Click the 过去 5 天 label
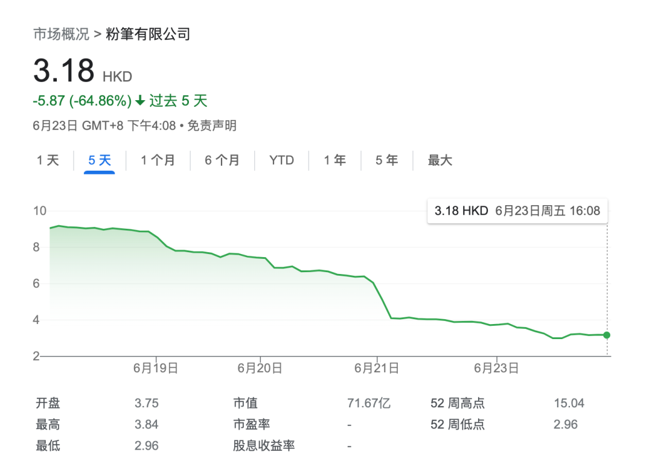Image resolution: width=652 pixels, height=461 pixels. coord(178,101)
